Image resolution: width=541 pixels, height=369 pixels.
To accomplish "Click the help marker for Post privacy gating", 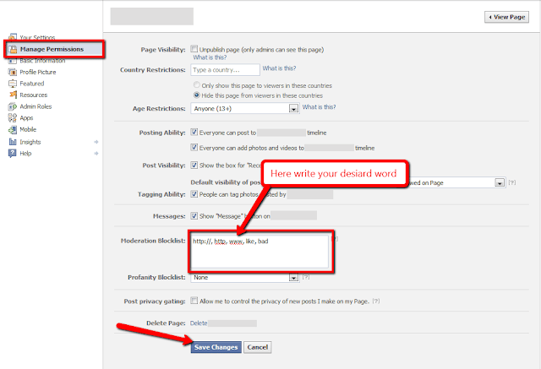I will coord(376,301).
